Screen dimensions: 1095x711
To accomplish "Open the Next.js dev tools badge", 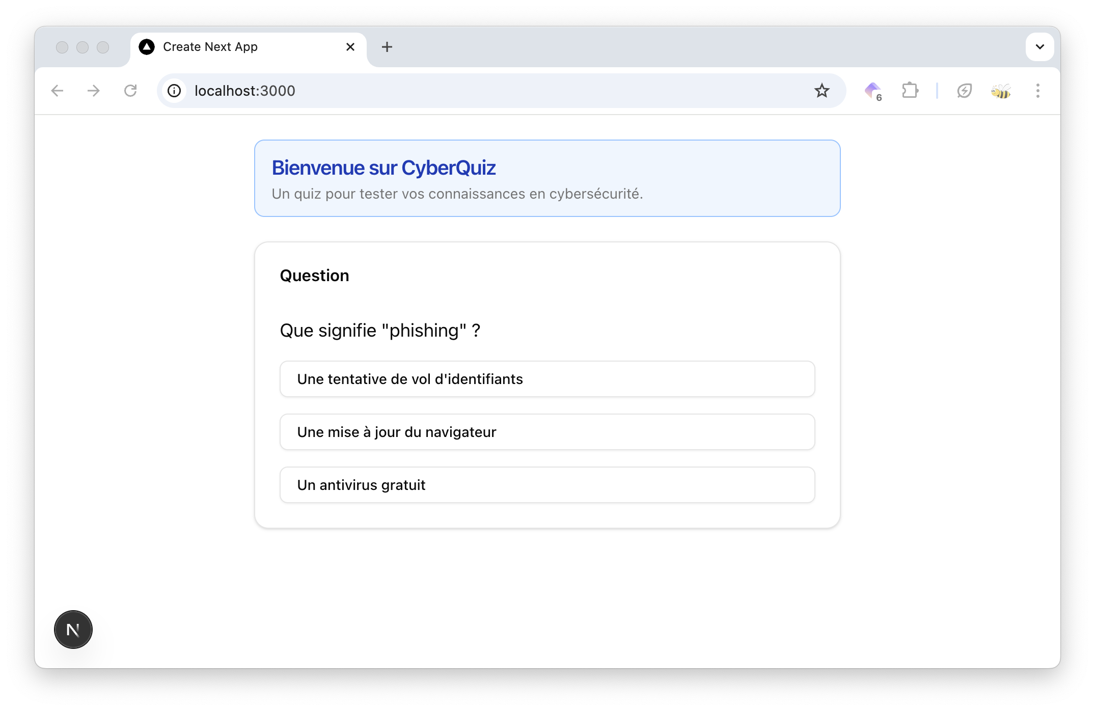I will point(73,630).
